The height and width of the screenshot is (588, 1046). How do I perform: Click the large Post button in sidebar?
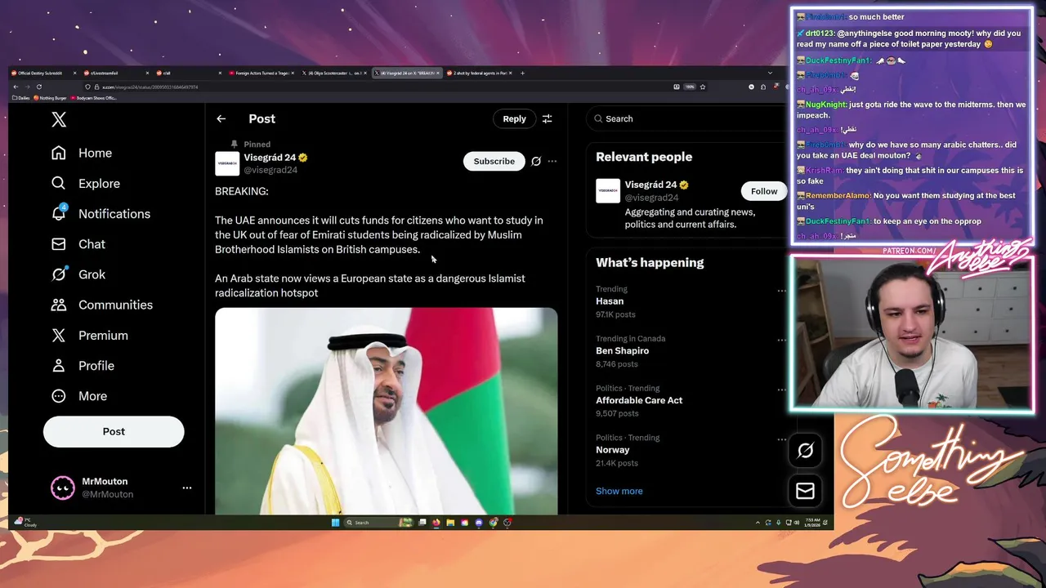coord(114,431)
